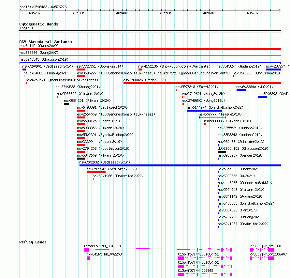
Task: Click the RPUSD2|NM_152260 gene label
Action: pos(265,246)
